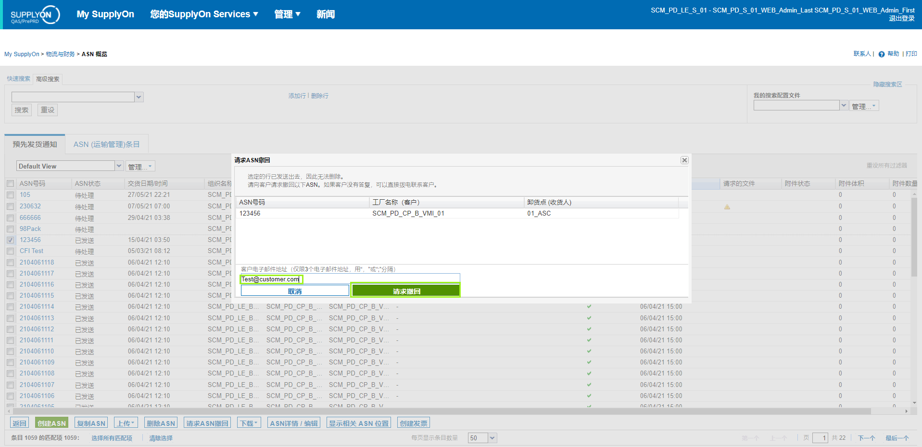Click the 删除行 link

click(x=319, y=96)
